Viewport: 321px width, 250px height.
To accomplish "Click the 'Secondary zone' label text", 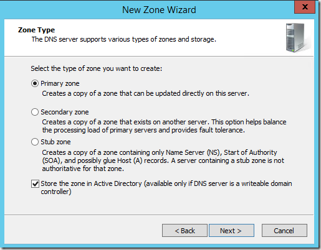I will [x=65, y=112].
